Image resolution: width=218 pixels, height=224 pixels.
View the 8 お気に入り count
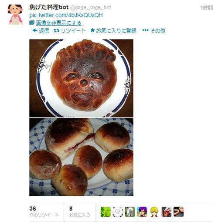pos(79,212)
